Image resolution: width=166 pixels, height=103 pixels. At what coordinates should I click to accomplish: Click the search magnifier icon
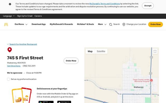click(111, 24)
